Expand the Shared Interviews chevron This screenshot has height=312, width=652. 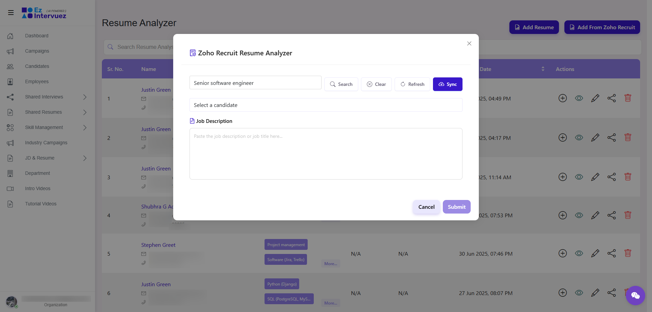point(85,97)
